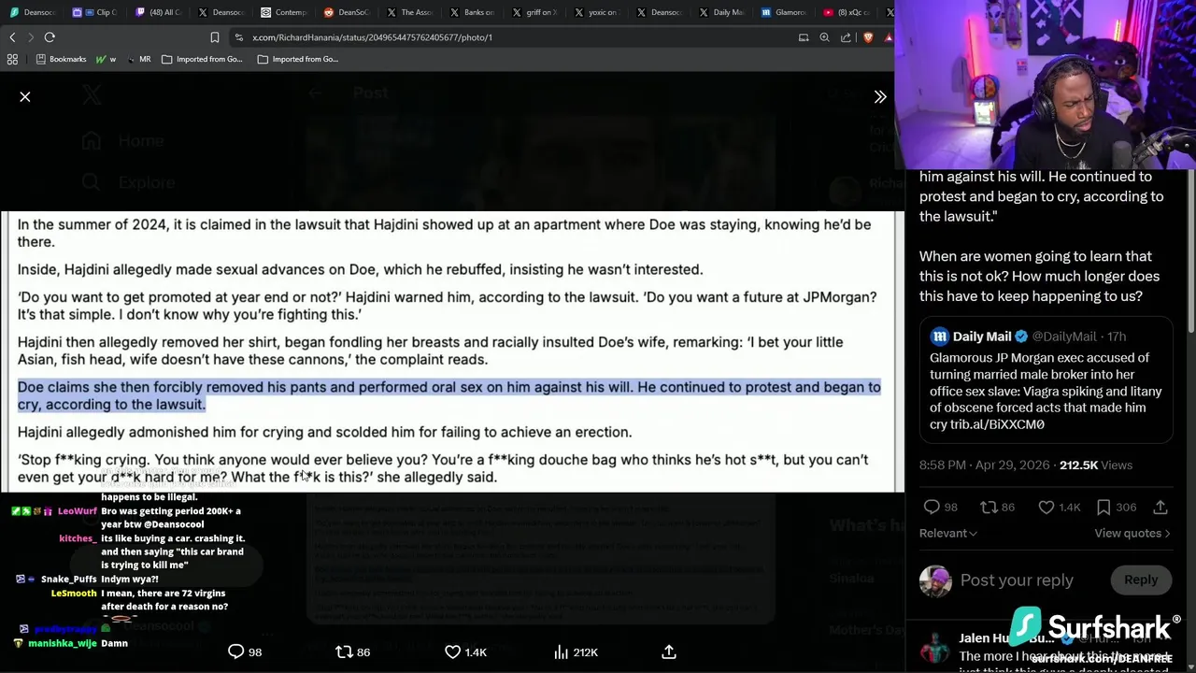
Task: Expand the Relevant replies sort dropdown
Action: [948, 533]
